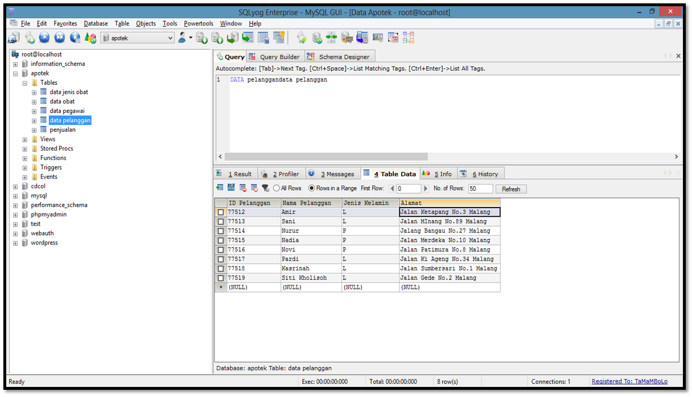Image resolution: width=693 pixels, height=397 pixels.
Task: Open the Database menu
Action: point(96,23)
